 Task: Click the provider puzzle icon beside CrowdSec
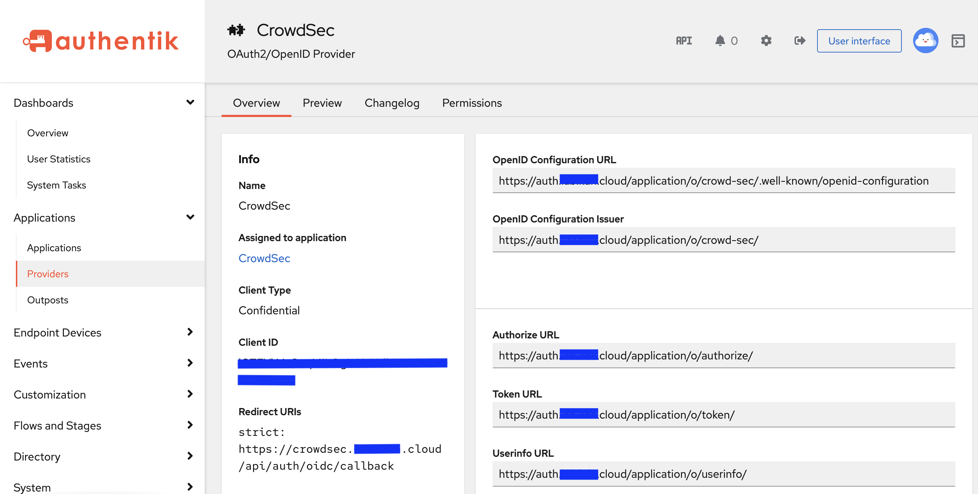236,30
